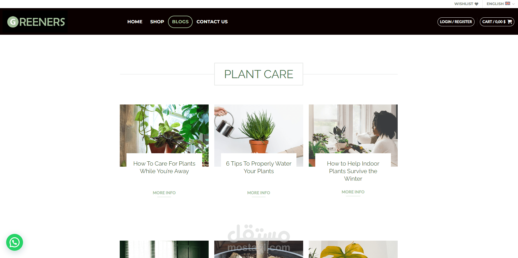Click the wishlist heart icon

coord(476,4)
